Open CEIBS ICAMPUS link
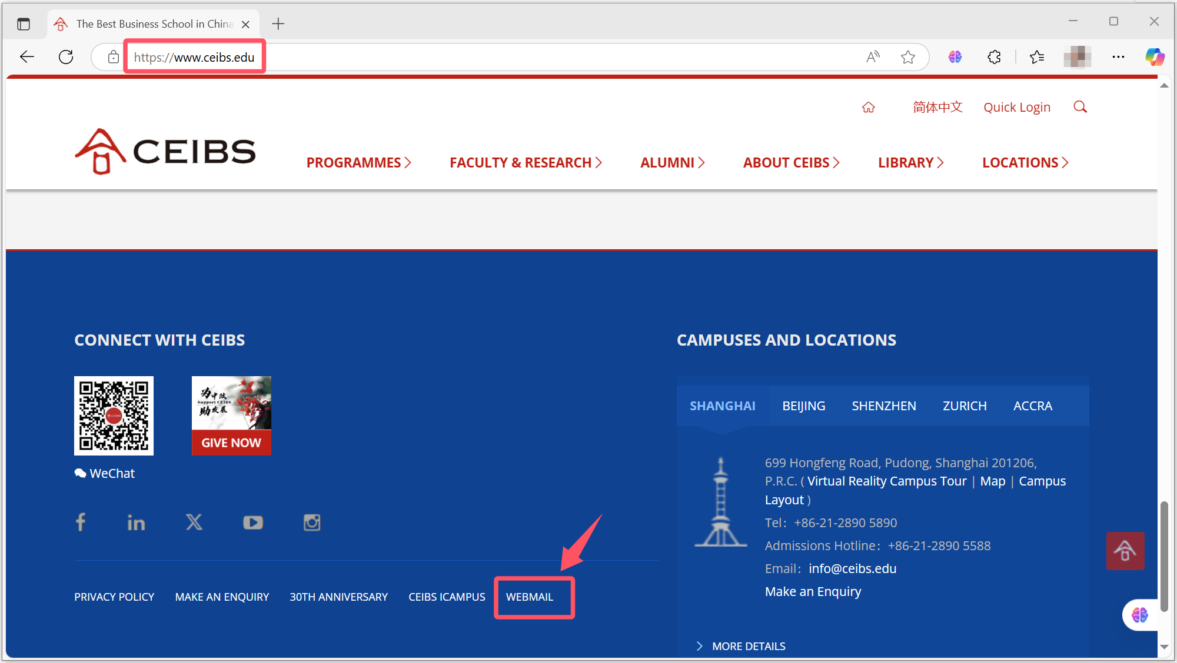Image resolution: width=1177 pixels, height=663 pixels. (447, 597)
